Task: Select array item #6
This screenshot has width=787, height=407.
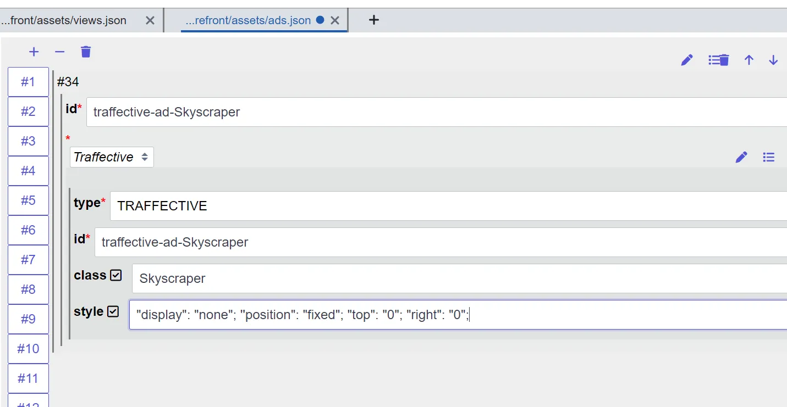Action: [x=28, y=230]
